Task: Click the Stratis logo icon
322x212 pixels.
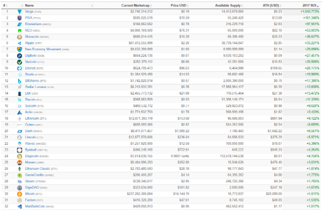Action: pos(19,75)
